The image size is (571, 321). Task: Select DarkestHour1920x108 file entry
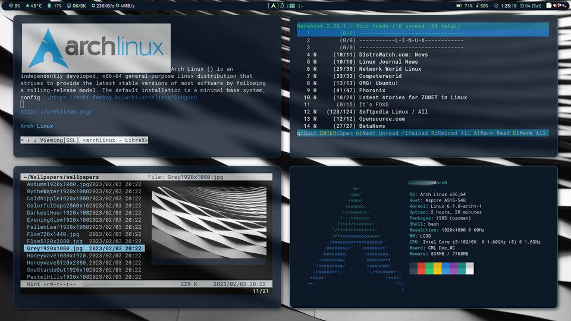(84, 213)
